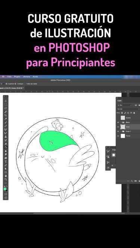Filter layers by pixel layer icon

pos(136,105)
